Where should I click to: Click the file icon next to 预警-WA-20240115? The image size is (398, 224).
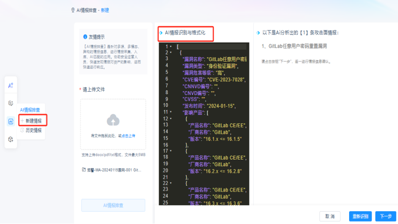click(x=84, y=170)
